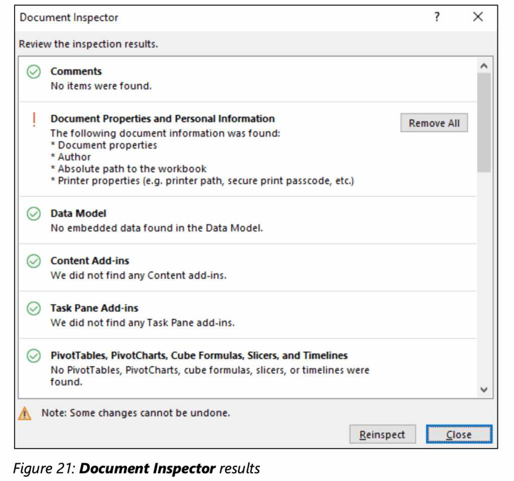Close the dialog with the X button

478,17
